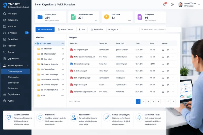Select folder 04 - İmar ve Şehircilik

pos(50,64)
